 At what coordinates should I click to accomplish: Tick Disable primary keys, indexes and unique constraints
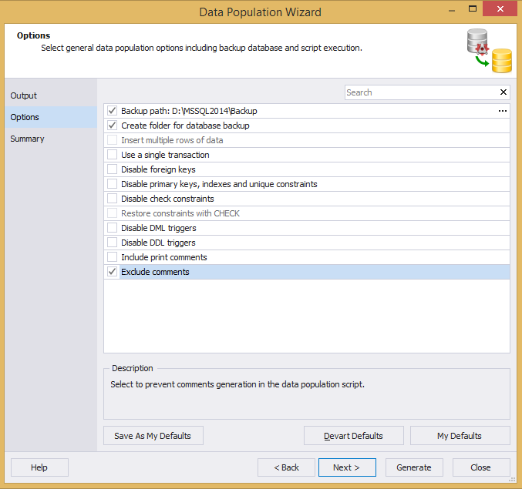pyautogui.click(x=113, y=184)
